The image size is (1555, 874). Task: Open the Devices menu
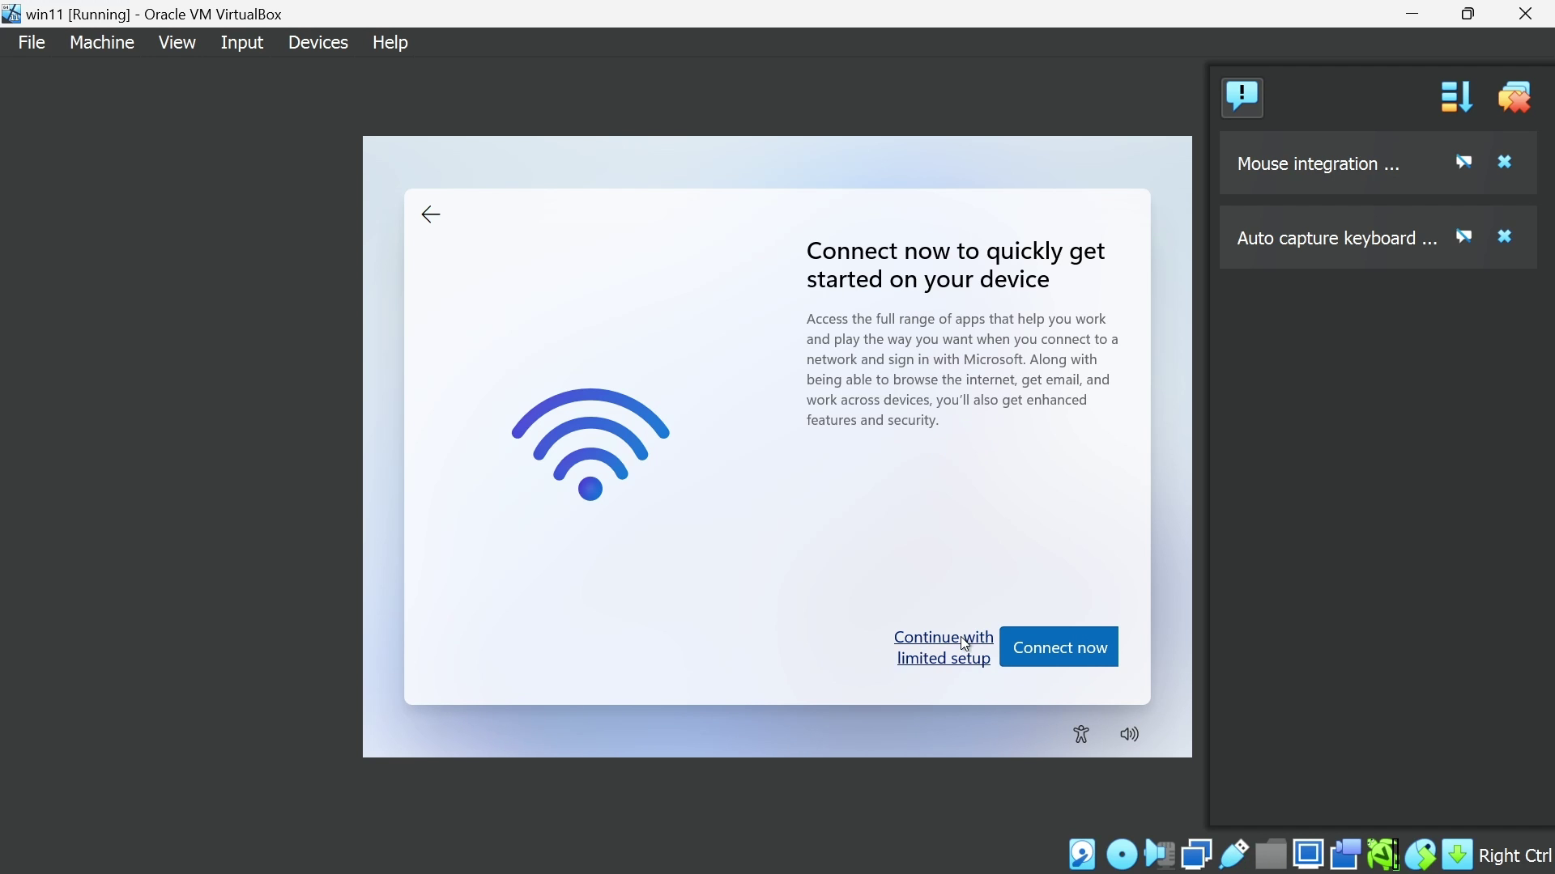(318, 43)
